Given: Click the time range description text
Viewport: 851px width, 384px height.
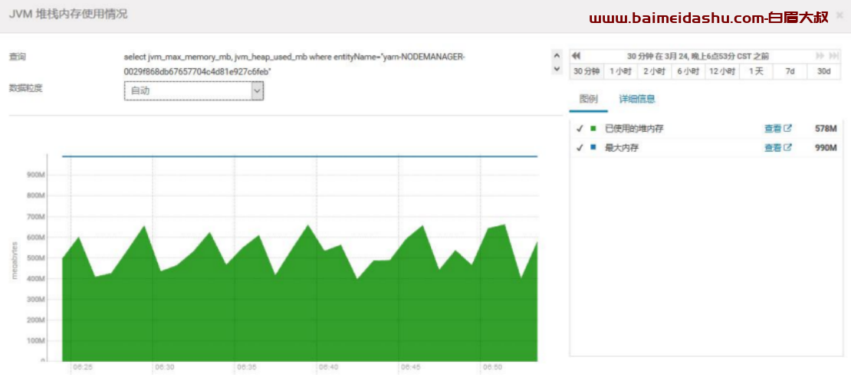Looking at the screenshot, I should pos(698,56).
